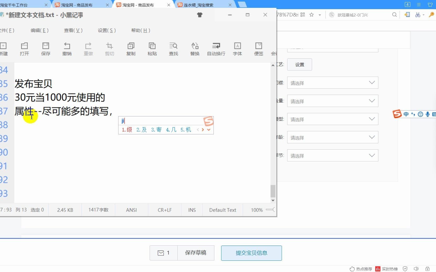Open the 字体 (Font) dialog icon
436x272 pixels.
(x=237, y=49)
